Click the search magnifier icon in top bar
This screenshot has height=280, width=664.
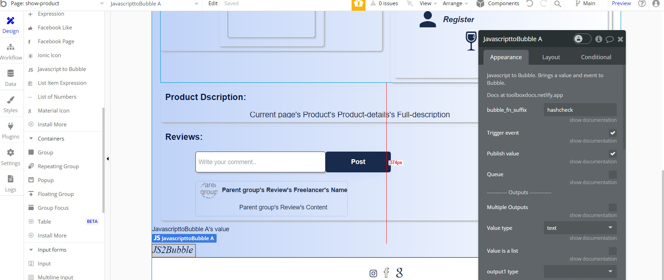[557, 4]
